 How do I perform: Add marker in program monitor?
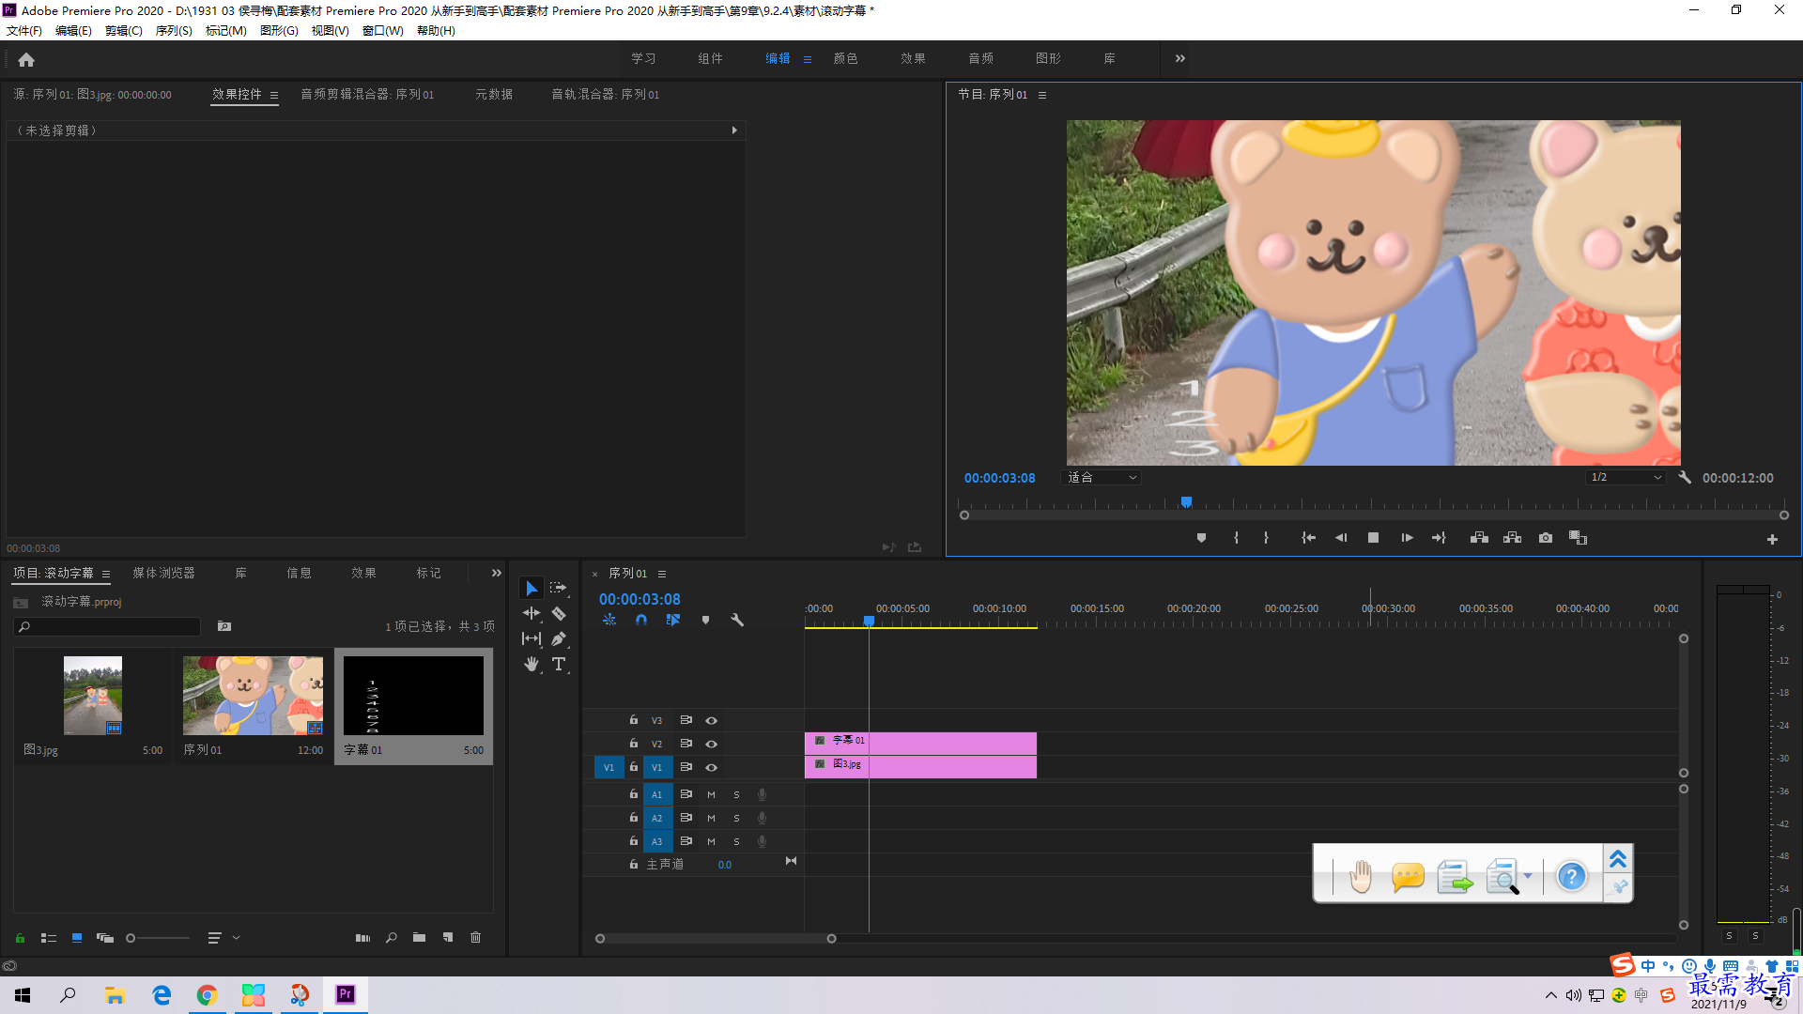tap(1201, 538)
